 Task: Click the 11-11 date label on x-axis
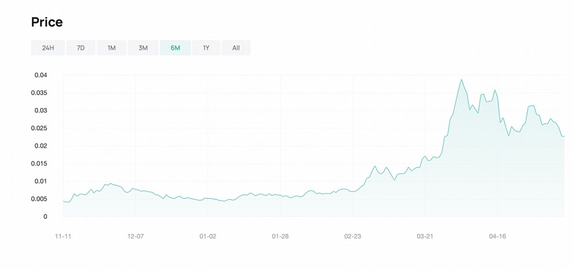[62, 236]
